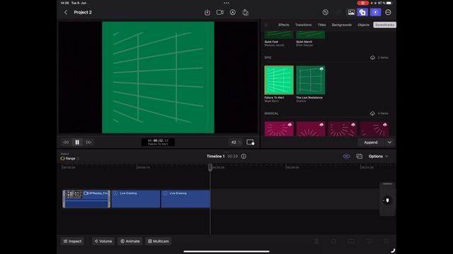This screenshot has height=254, width=453.
Task: Open the viewer zoom 42% menu
Action: click(x=236, y=143)
